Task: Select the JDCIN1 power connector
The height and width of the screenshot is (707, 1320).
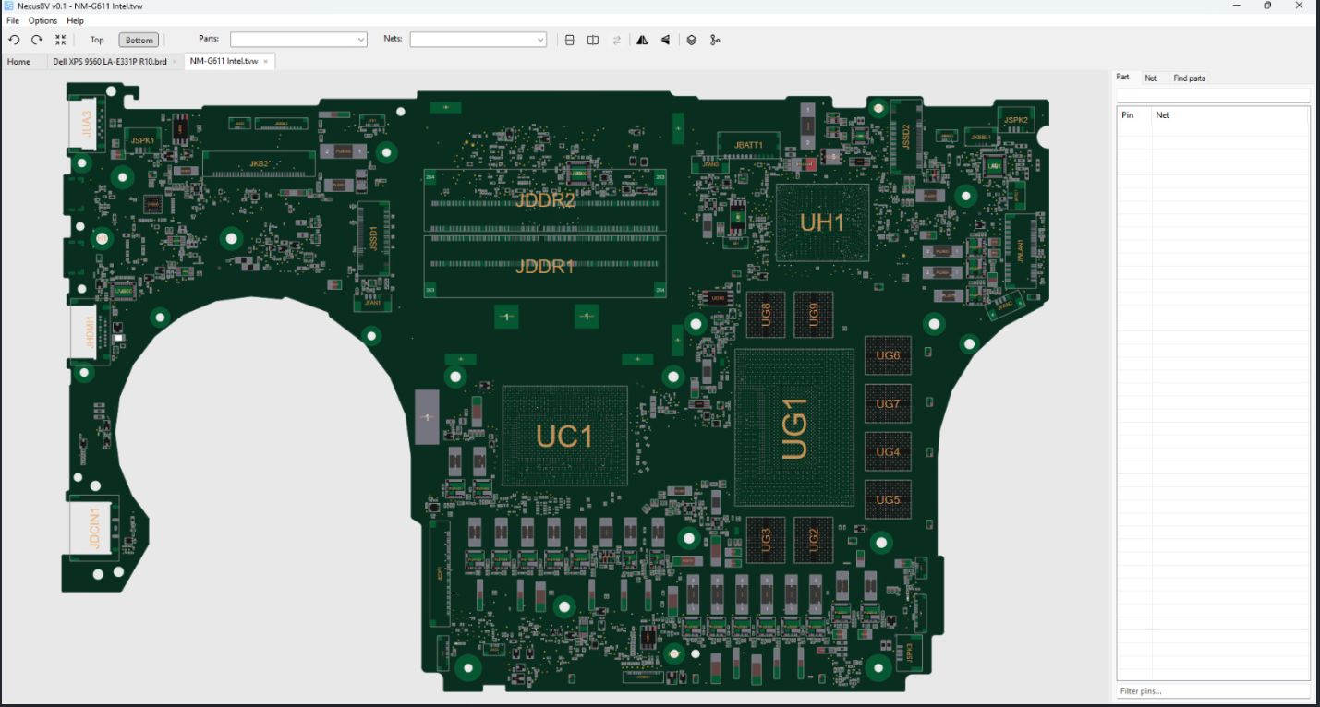Action: pyautogui.click(x=94, y=528)
